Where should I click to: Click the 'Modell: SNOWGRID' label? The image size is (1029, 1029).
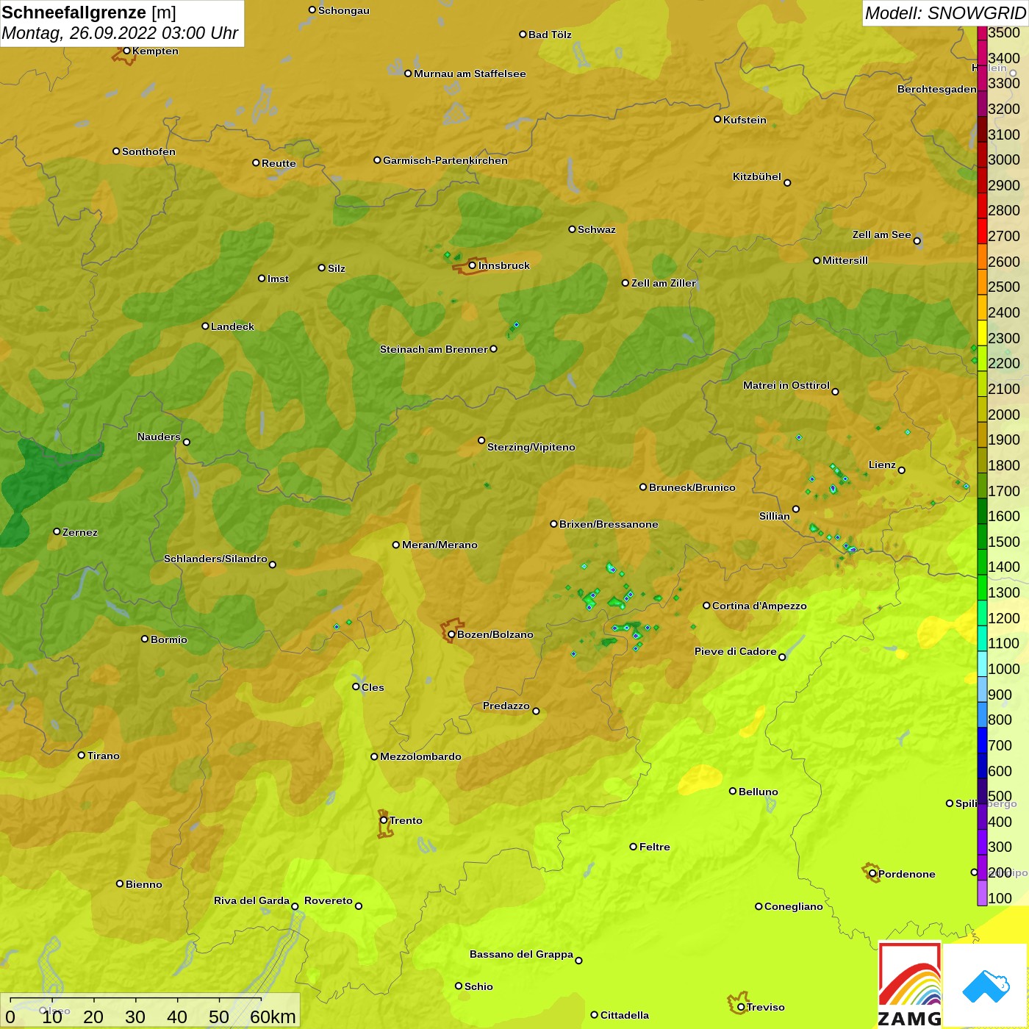click(x=944, y=13)
